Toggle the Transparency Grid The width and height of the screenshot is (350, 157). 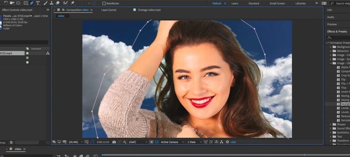157,142
